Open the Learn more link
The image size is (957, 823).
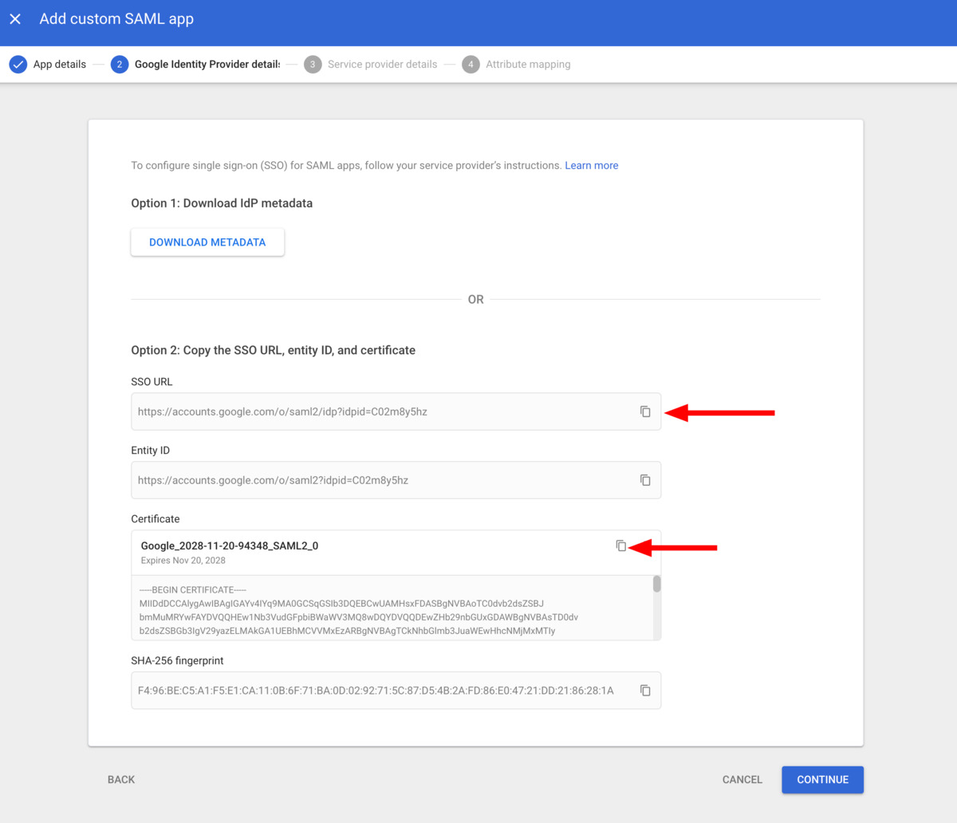(591, 166)
